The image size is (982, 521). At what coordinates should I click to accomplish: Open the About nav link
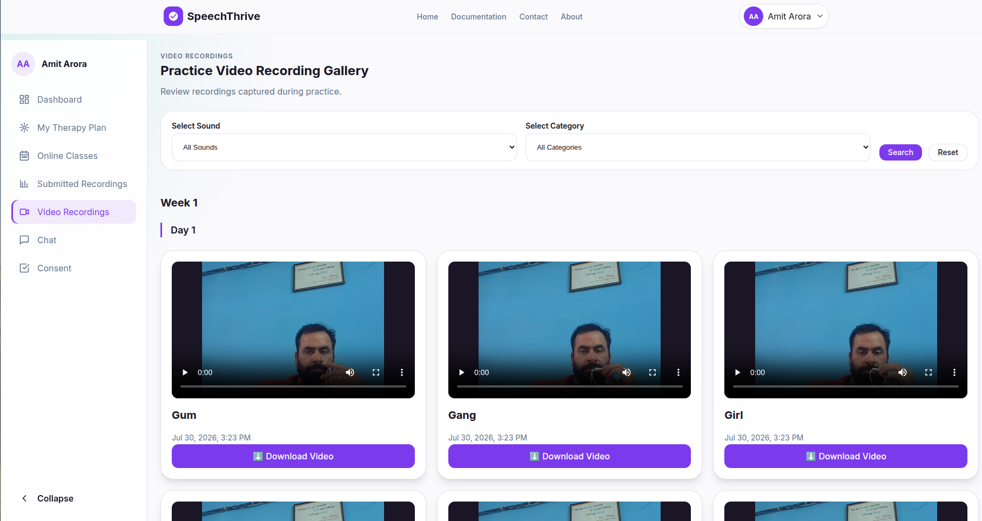tap(571, 17)
